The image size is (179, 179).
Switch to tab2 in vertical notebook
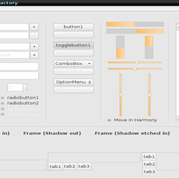pyautogui.click(x=149, y=164)
